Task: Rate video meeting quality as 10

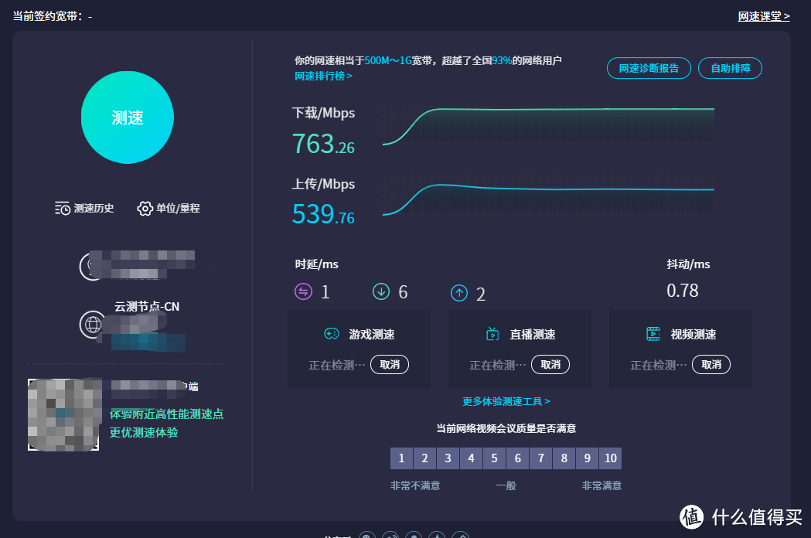Action: 610,458
